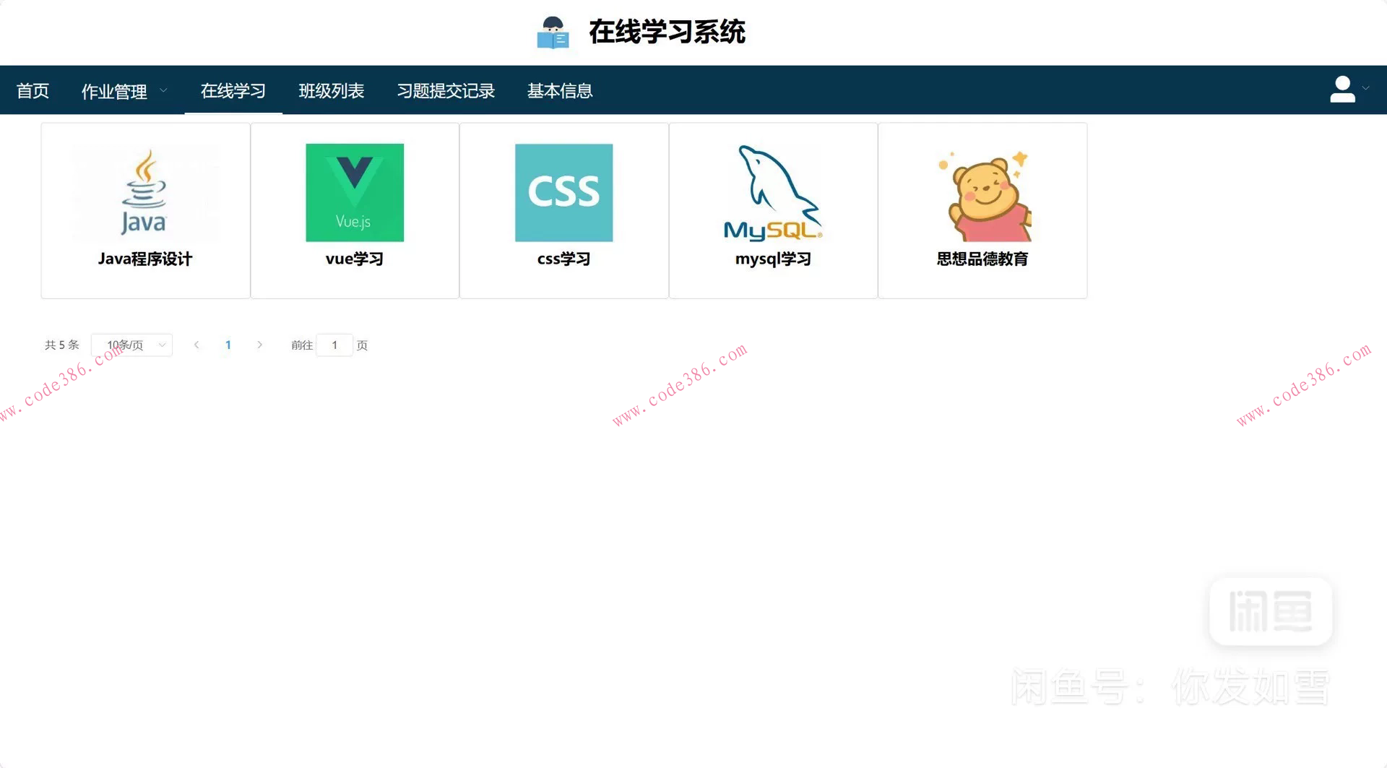This screenshot has height=768, width=1387.
Task: Open the 基本信息 menu item
Action: [x=560, y=90]
